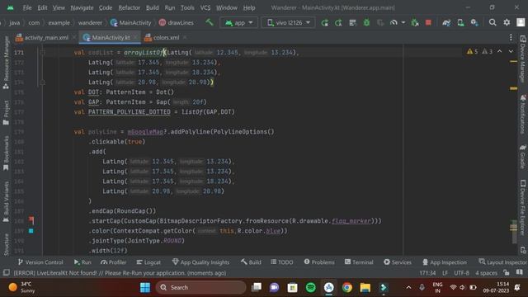528x297 pixels.
Task: Collapse code fold at line 171
Action: [x=42, y=52]
